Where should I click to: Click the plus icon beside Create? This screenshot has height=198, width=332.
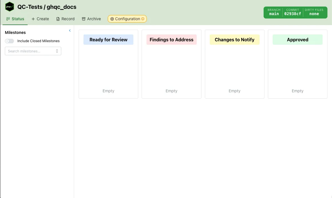[33, 19]
